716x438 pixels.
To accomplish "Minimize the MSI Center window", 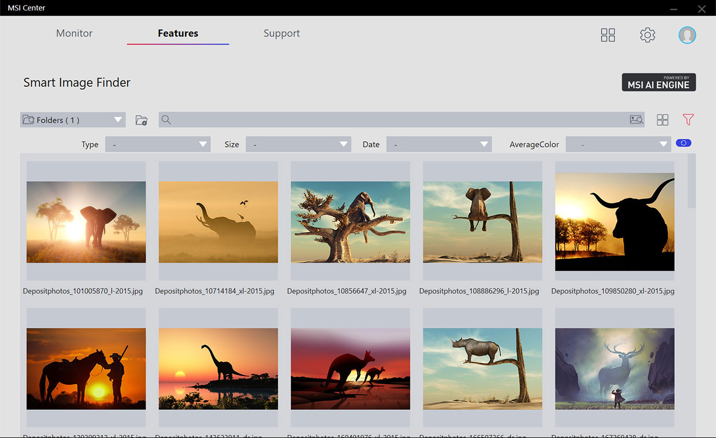I will [x=674, y=9].
